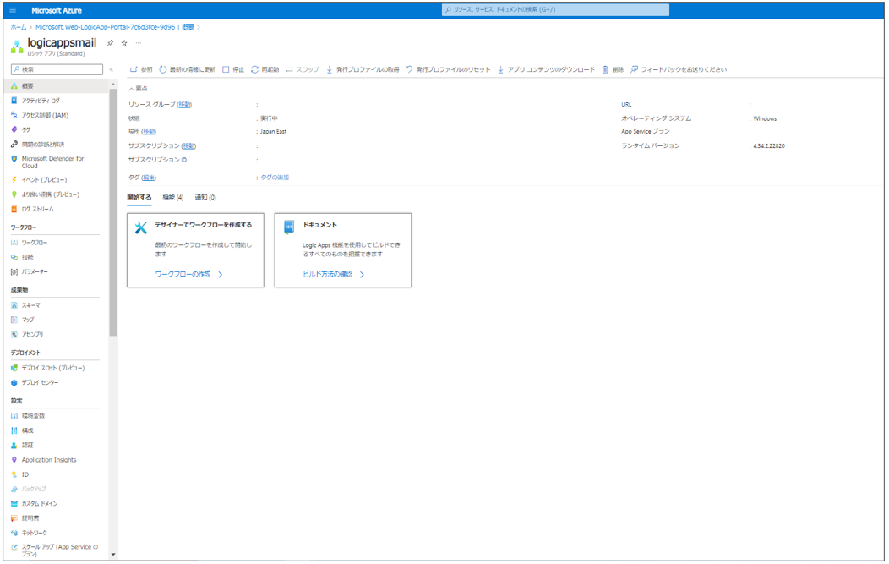Click the イベント (プレビュー) lightning icon
Image resolution: width=889 pixels, height=564 pixels.
[x=14, y=180]
